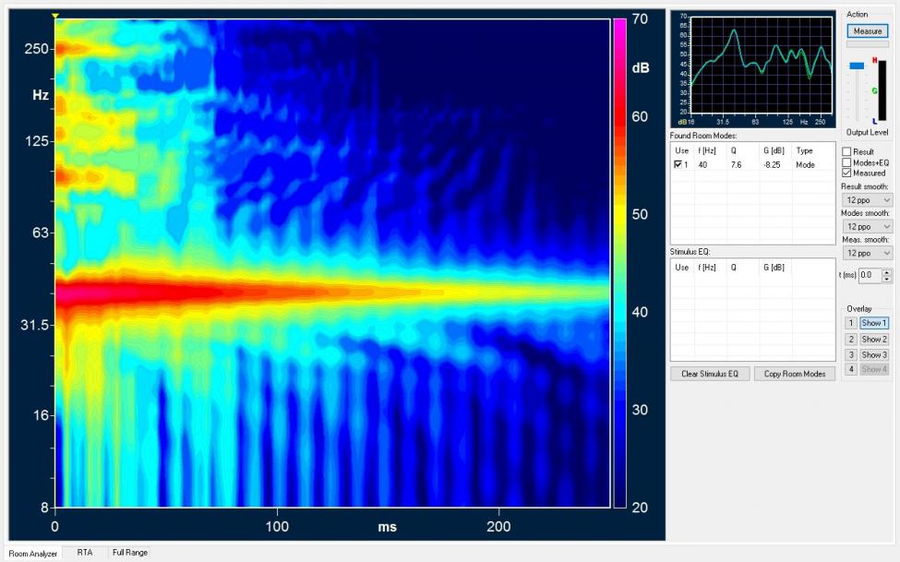Switch to the Full Range tab

[x=130, y=552]
